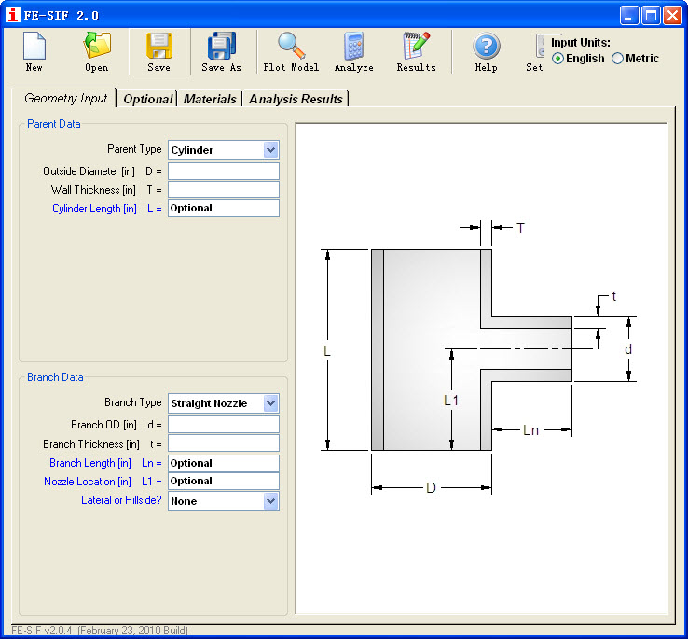Switch to the Optional tab
This screenshot has width=688, height=639.
pos(148,99)
